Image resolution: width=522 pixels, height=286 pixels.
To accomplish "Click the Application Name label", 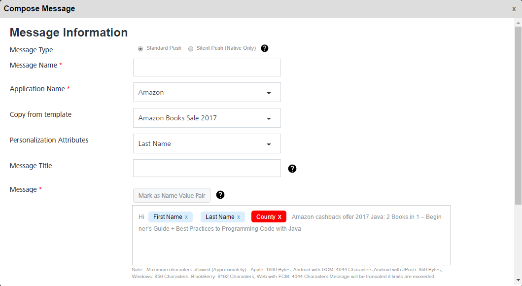I will pyautogui.click(x=37, y=89).
